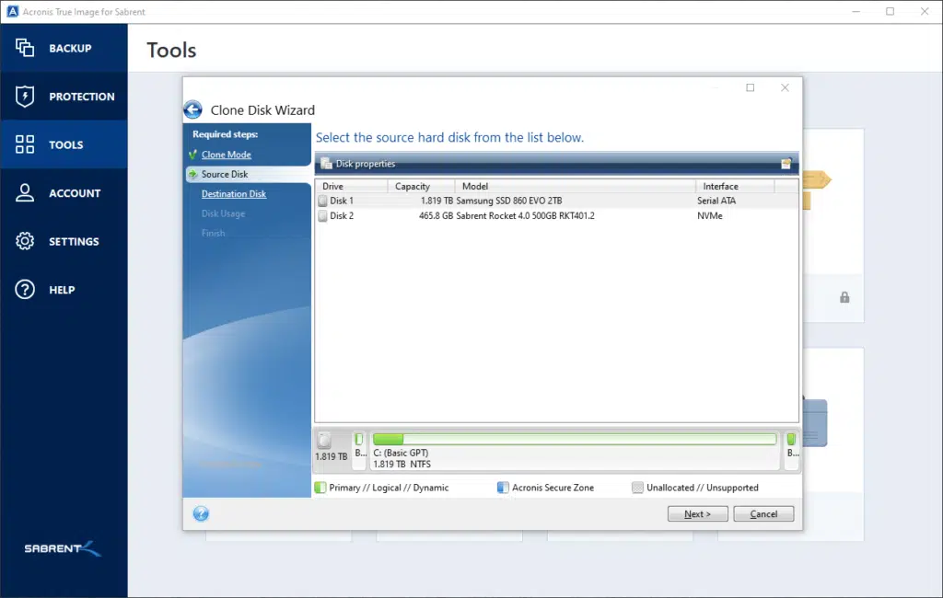Sort by Capacity column header
Image resolution: width=943 pixels, height=598 pixels.
[421, 187]
